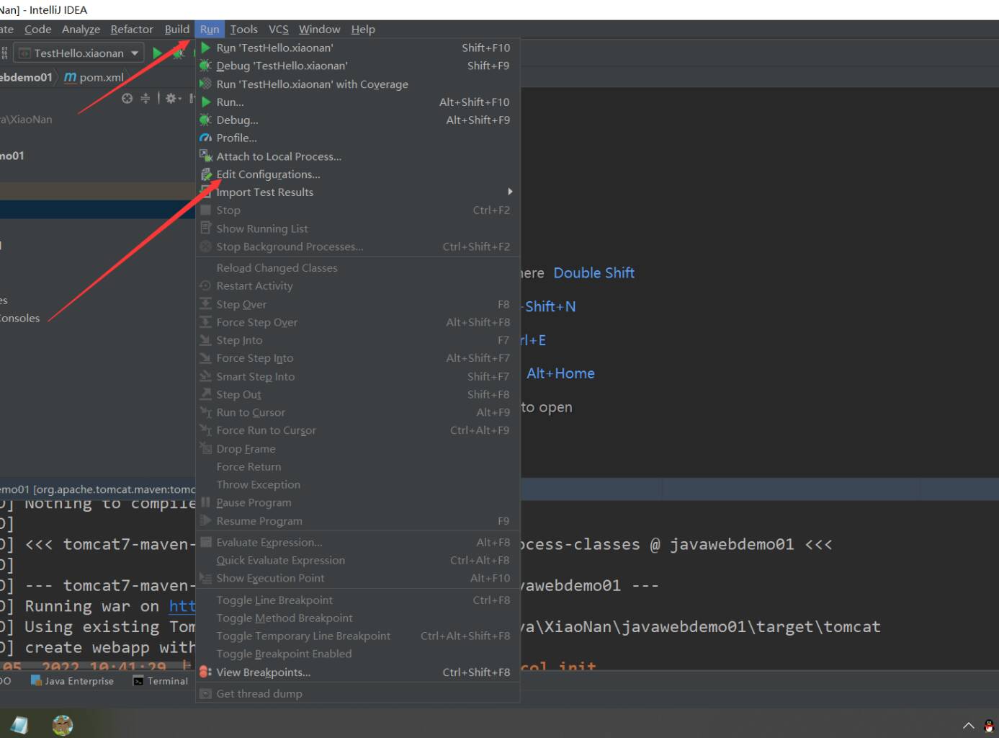The image size is (999, 738).
Task: Open the Tools menu
Action: [x=243, y=29]
